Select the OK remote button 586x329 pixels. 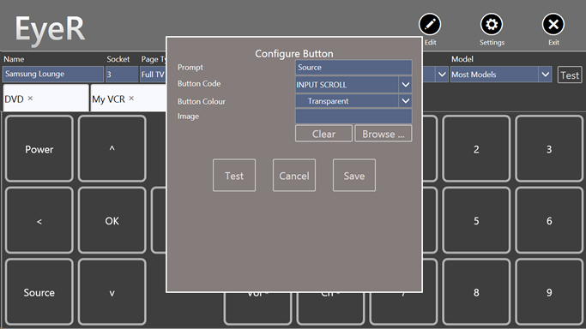pyautogui.click(x=112, y=220)
